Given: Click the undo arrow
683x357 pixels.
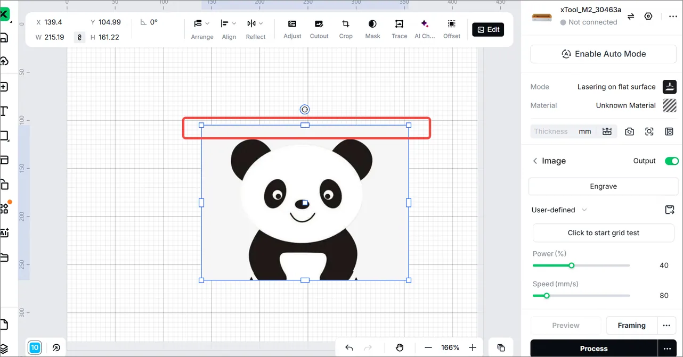Looking at the screenshot, I should tap(349, 347).
